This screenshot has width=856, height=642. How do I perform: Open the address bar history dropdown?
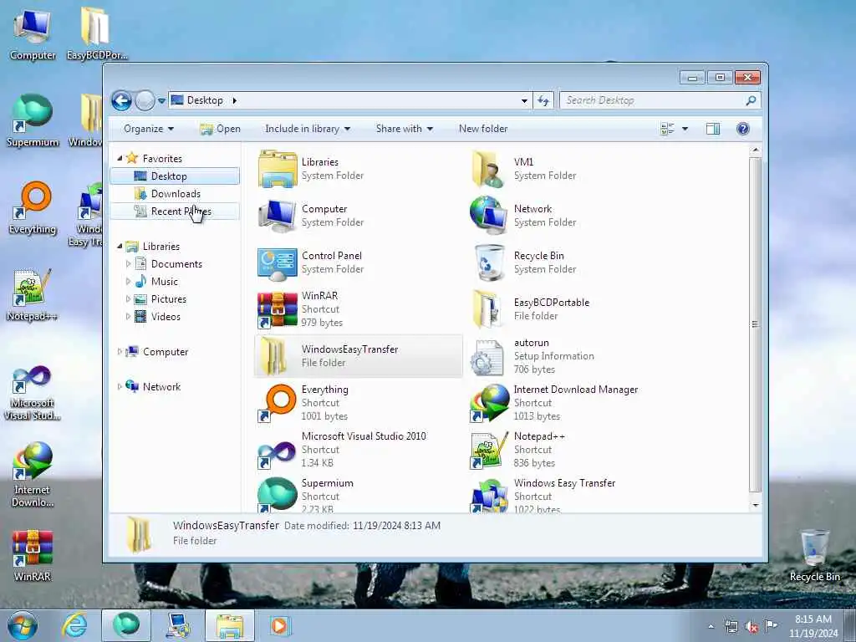[524, 100]
